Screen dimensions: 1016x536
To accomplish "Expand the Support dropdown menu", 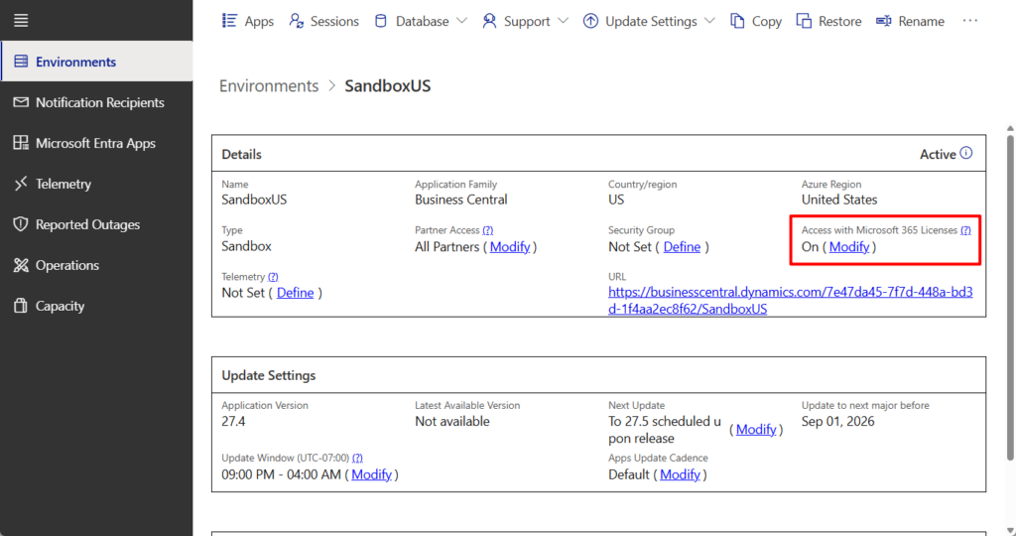I will point(526,21).
